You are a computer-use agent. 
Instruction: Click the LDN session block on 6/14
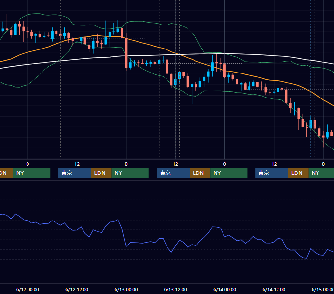[x=299, y=173]
